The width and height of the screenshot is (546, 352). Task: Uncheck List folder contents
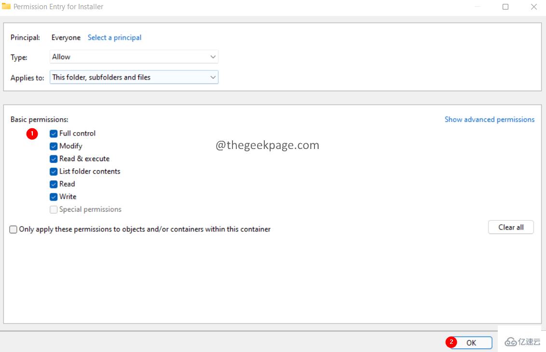(54, 171)
